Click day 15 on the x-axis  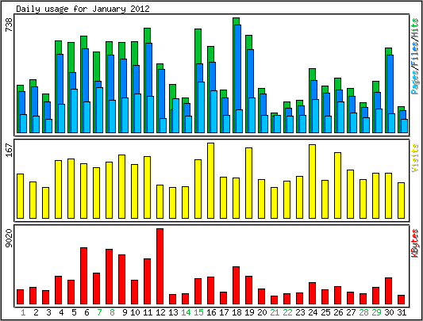(198, 312)
